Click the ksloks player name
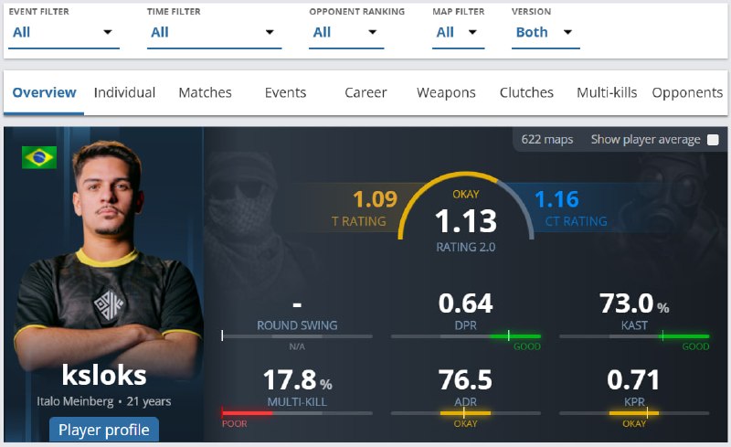 pyautogui.click(x=104, y=375)
